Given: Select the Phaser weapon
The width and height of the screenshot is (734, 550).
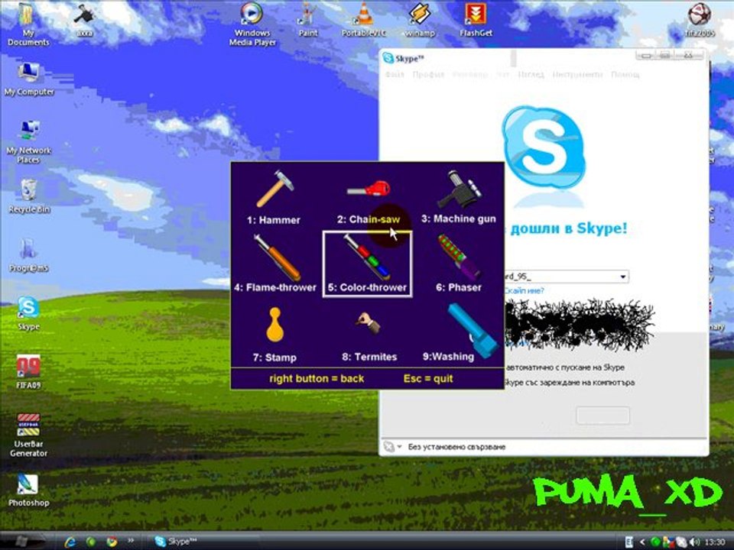Looking at the screenshot, I should [459, 264].
